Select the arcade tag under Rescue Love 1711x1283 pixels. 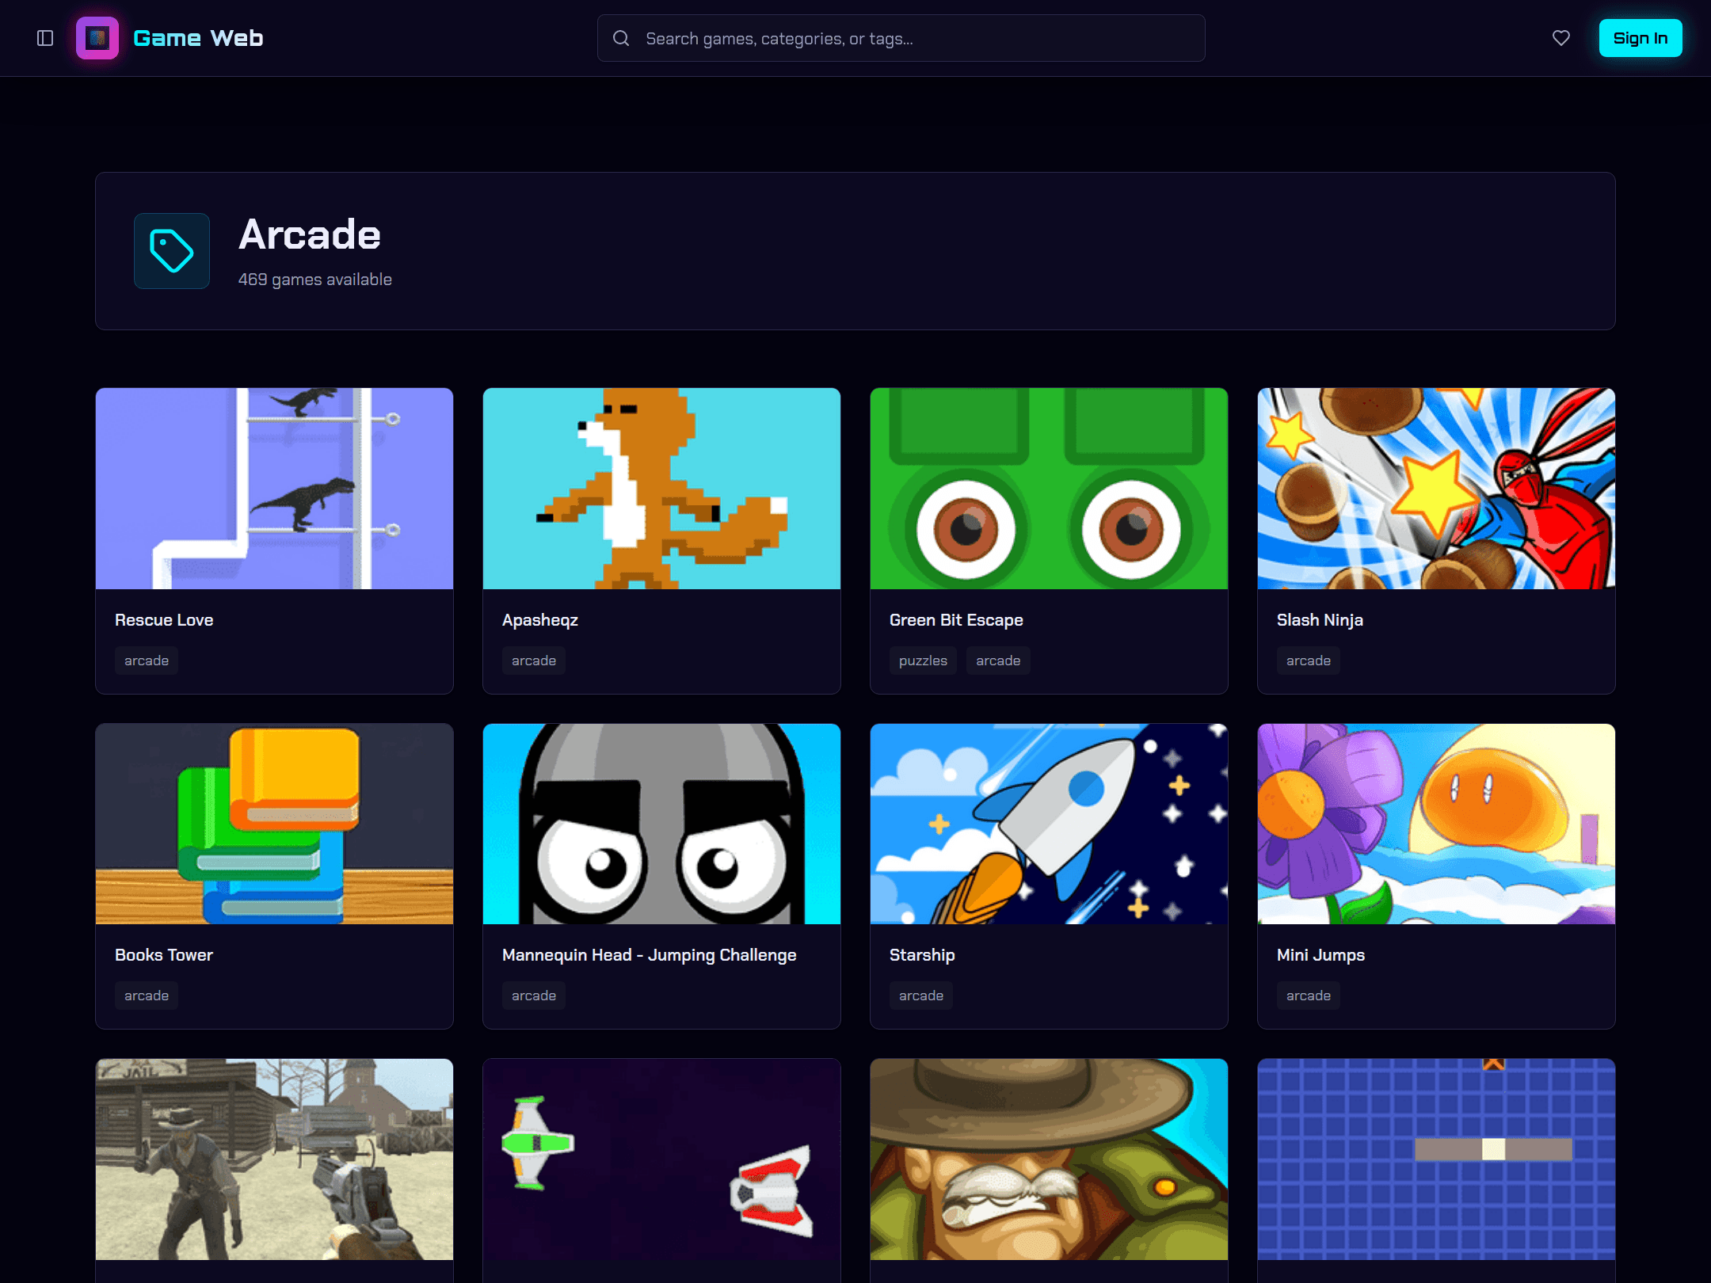(147, 661)
